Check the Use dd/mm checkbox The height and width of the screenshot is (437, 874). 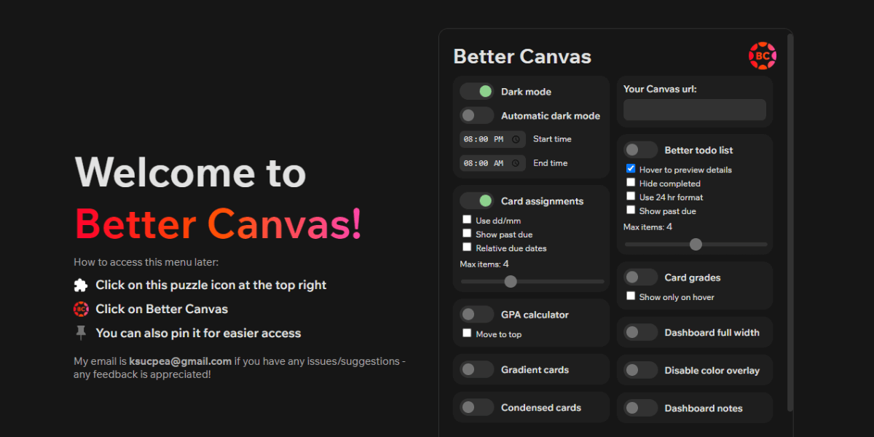tap(467, 220)
